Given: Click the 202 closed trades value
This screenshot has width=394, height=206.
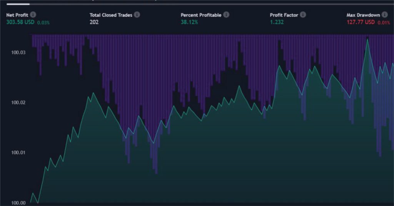Looking at the screenshot, I should click(94, 22).
